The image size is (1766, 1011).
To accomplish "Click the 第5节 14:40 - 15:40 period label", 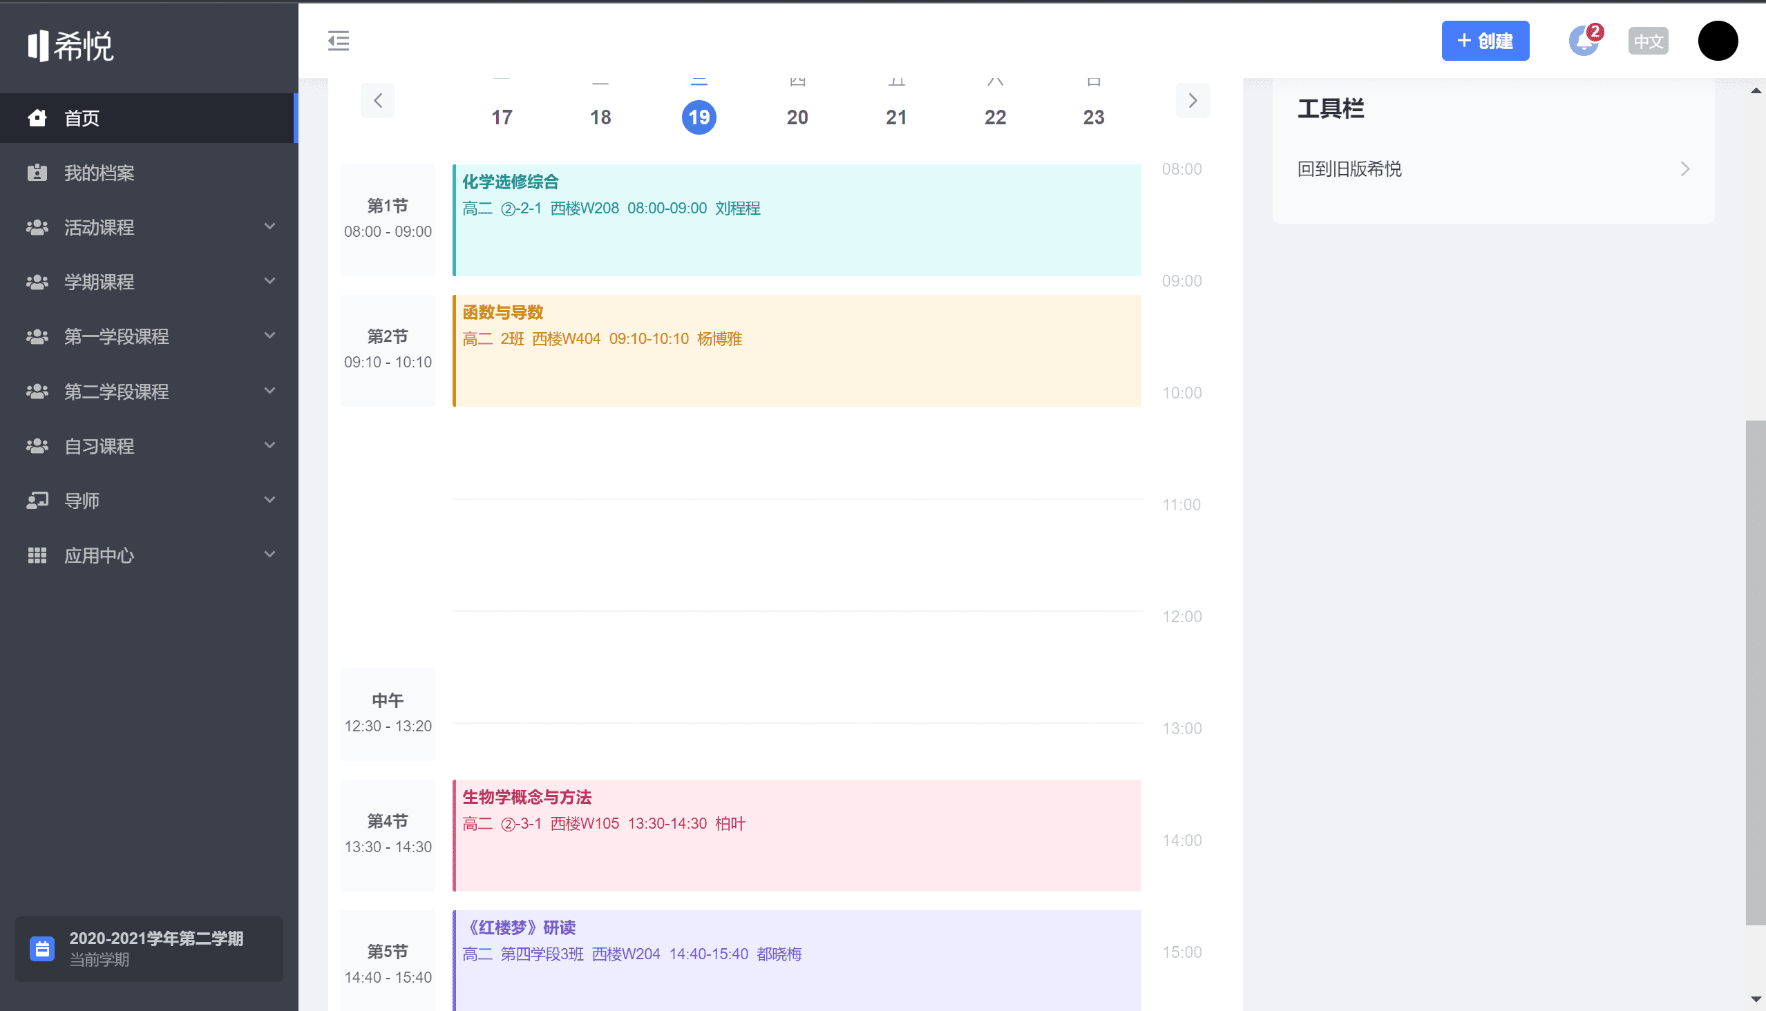I will 388,961.
